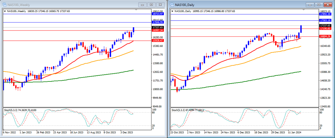
Task: Minimize the NAS100 Daily chart window
Action: (x=310, y=5)
